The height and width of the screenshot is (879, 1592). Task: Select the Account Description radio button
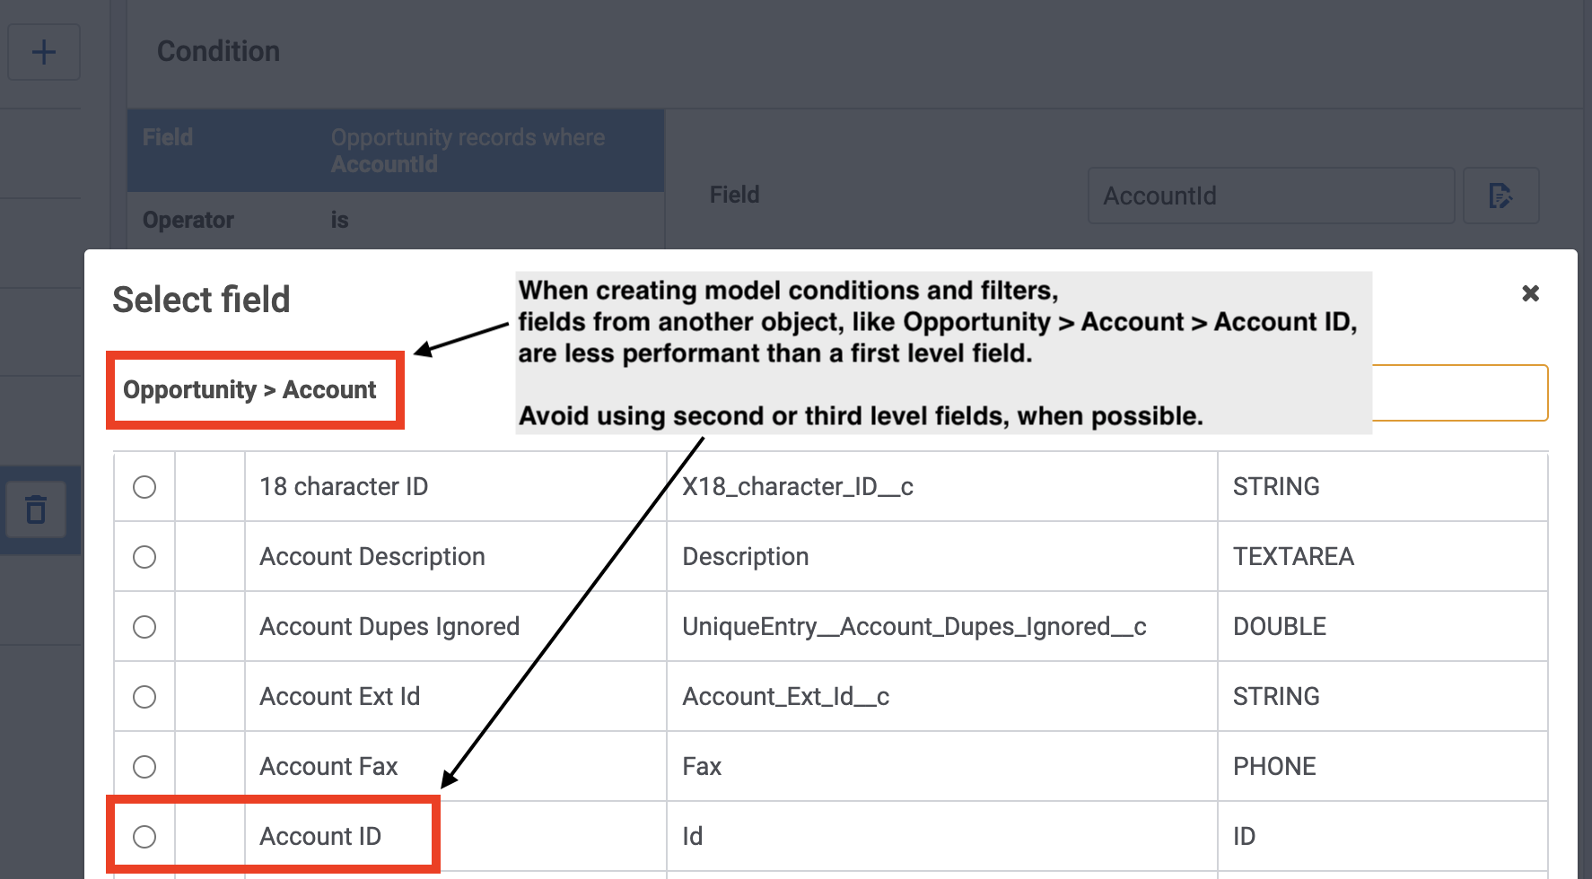click(x=144, y=557)
